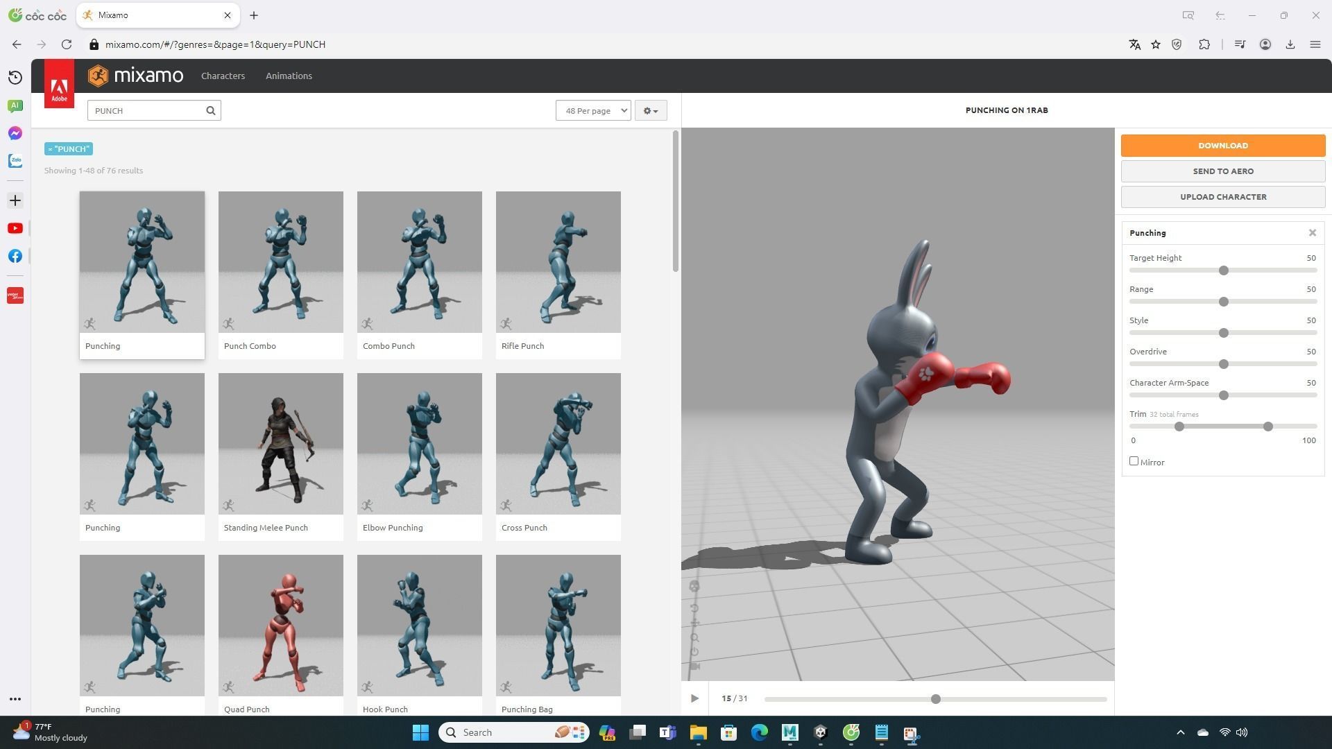
Task: Open the Vietjet shortcut in browser sidebar
Action: pyautogui.click(x=15, y=295)
